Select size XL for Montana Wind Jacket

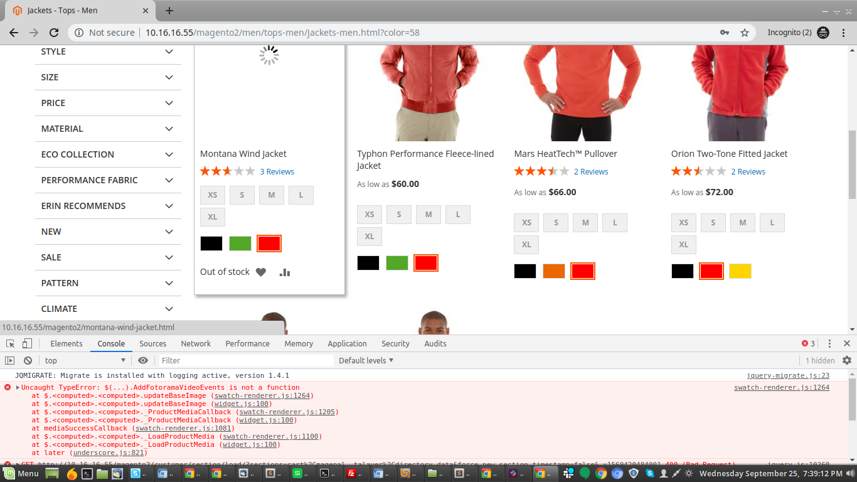213,217
